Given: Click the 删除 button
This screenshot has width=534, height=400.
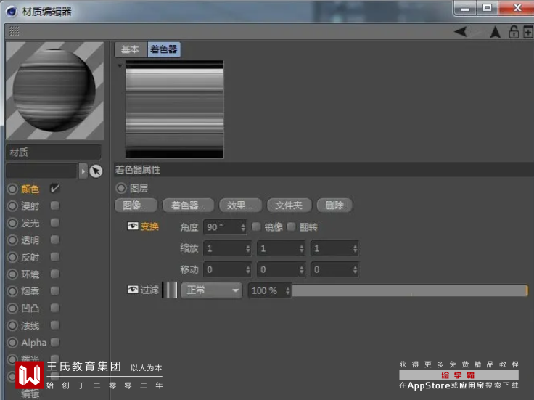Looking at the screenshot, I should coord(334,205).
